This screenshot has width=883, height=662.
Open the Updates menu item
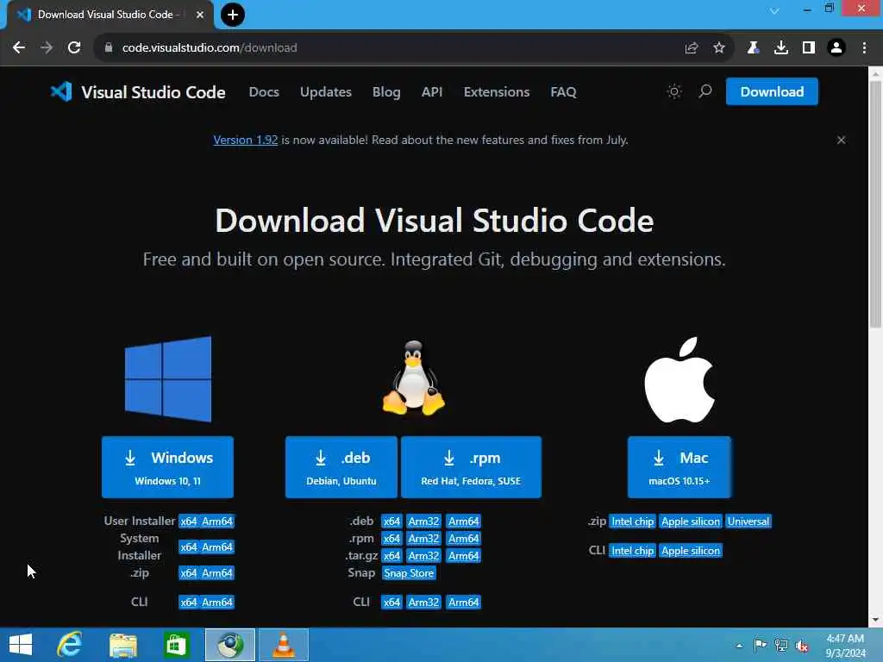point(325,91)
